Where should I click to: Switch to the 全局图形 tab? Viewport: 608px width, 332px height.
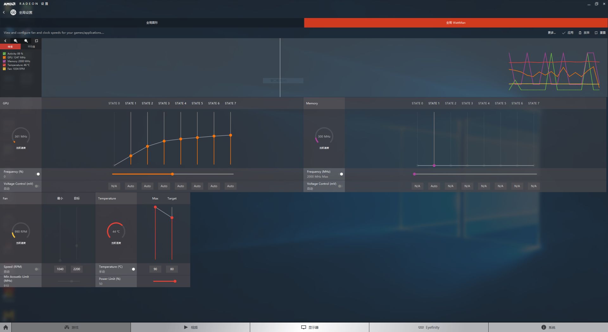[x=152, y=23]
